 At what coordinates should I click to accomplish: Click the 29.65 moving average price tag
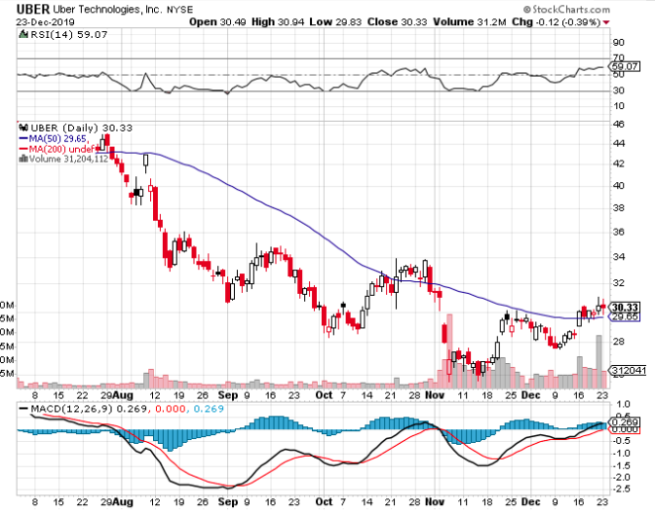[x=624, y=317]
